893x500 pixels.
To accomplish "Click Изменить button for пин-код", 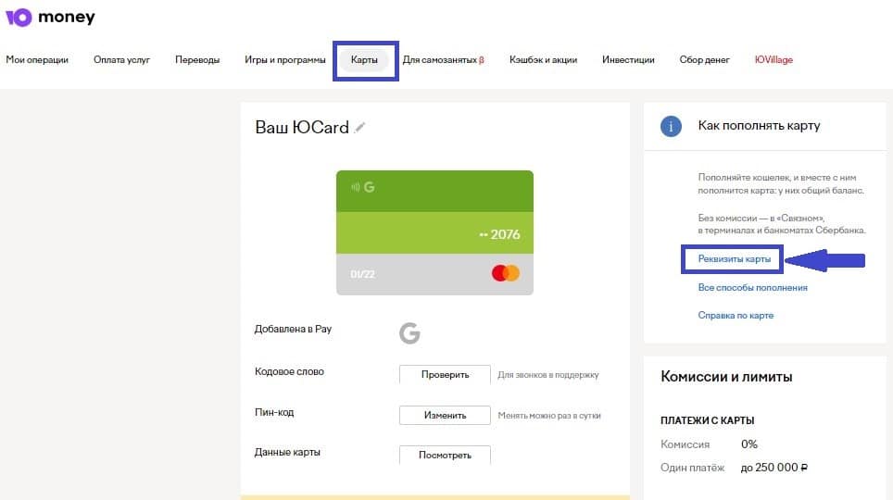I will coord(445,415).
